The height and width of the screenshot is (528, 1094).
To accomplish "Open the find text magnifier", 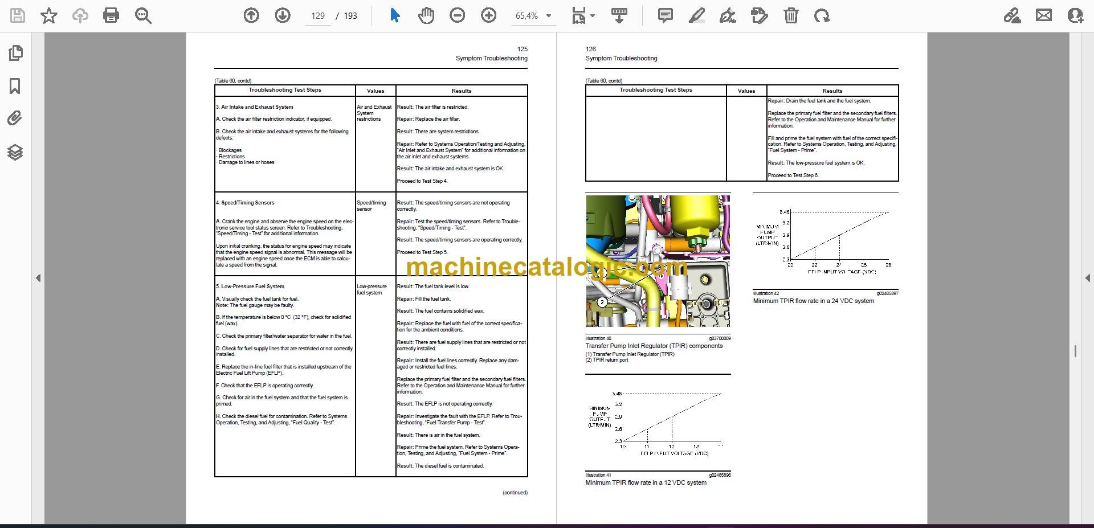I will (x=143, y=15).
